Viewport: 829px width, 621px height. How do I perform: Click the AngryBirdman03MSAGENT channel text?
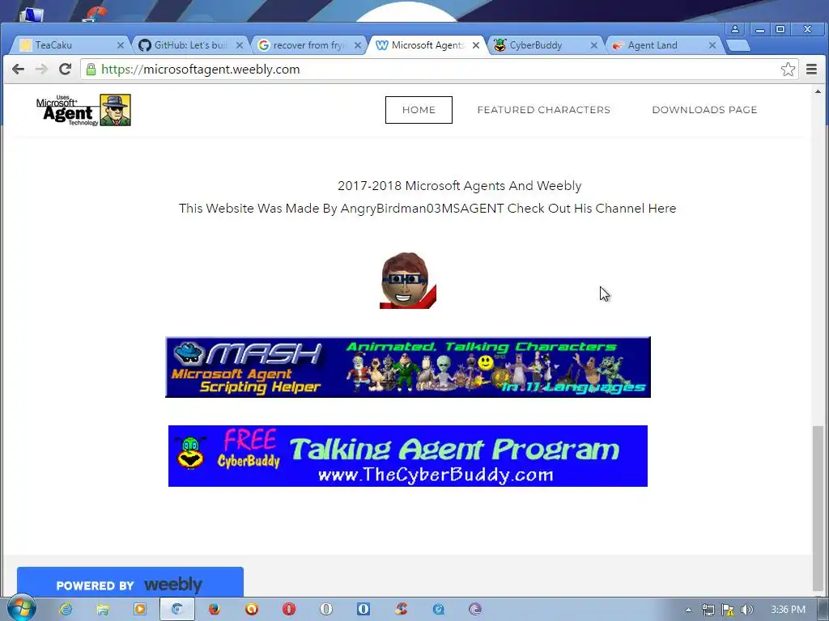coord(422,208)
